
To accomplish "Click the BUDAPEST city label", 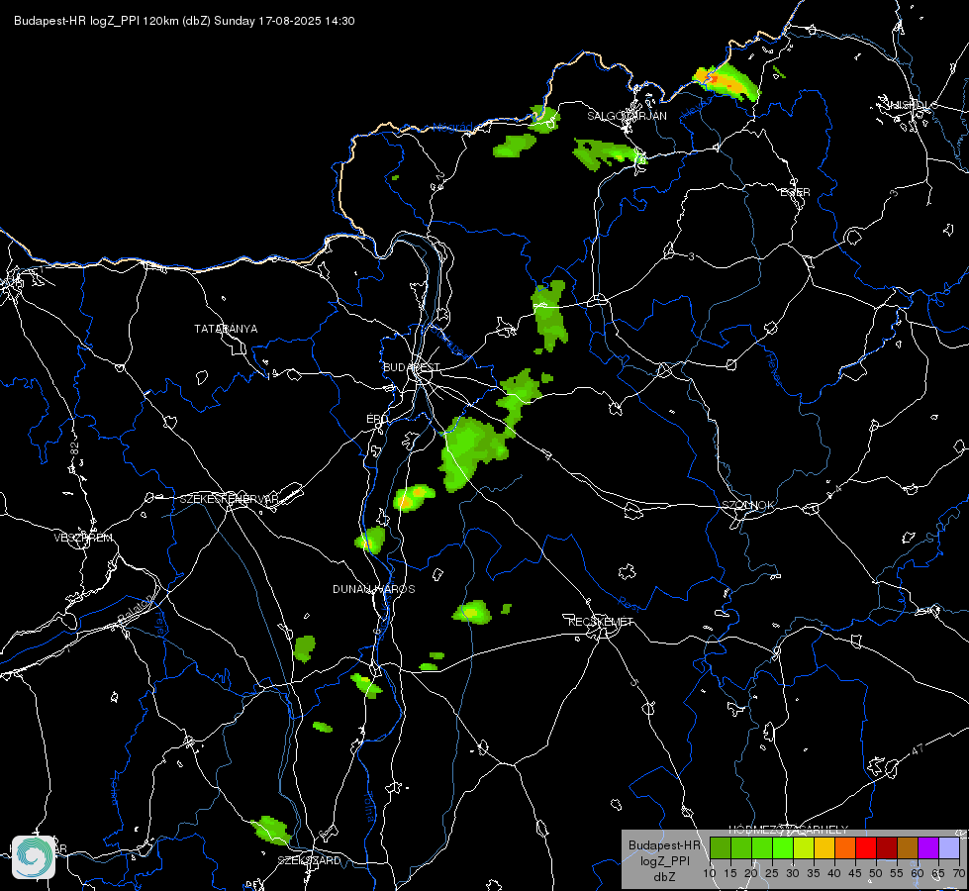I will pos(412,367).
